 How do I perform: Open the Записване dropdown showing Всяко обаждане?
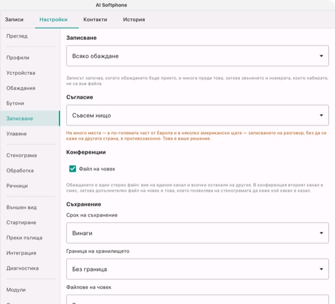tap(197, 56)
